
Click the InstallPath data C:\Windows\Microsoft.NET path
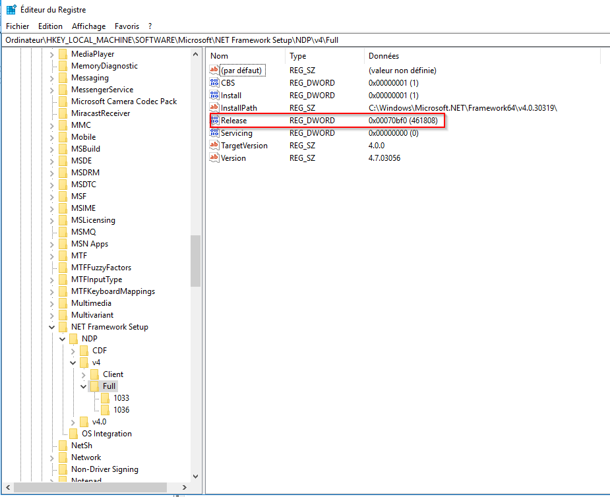tap(462, 108)
